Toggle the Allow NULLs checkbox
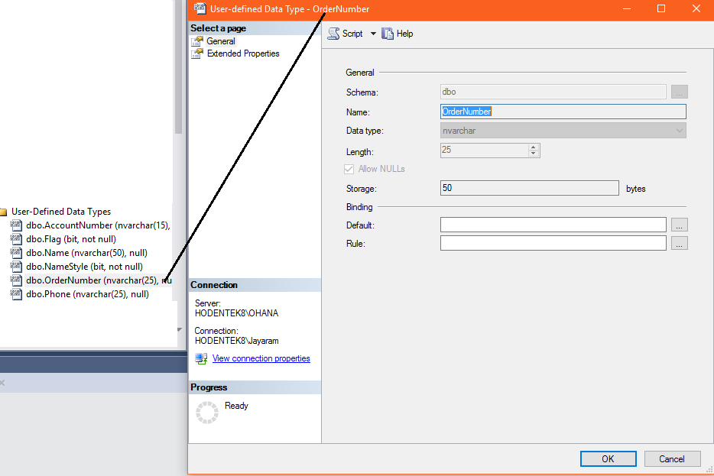 tap(349, 168)
